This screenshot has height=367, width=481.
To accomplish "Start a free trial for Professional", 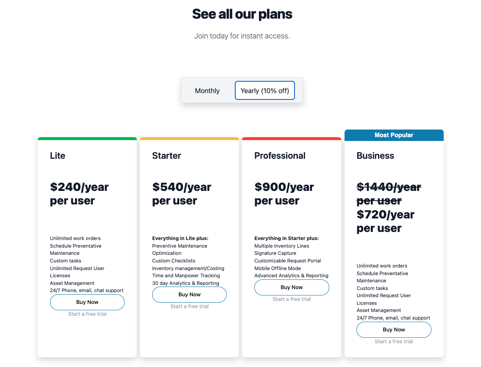I will coord(292,299).
